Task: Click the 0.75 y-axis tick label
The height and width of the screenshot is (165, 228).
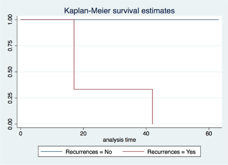Action: (11, 46)
